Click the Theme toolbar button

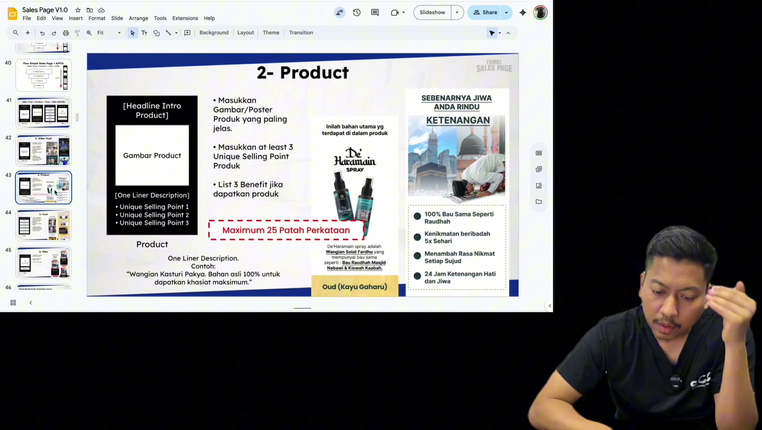tap(271, 33)
